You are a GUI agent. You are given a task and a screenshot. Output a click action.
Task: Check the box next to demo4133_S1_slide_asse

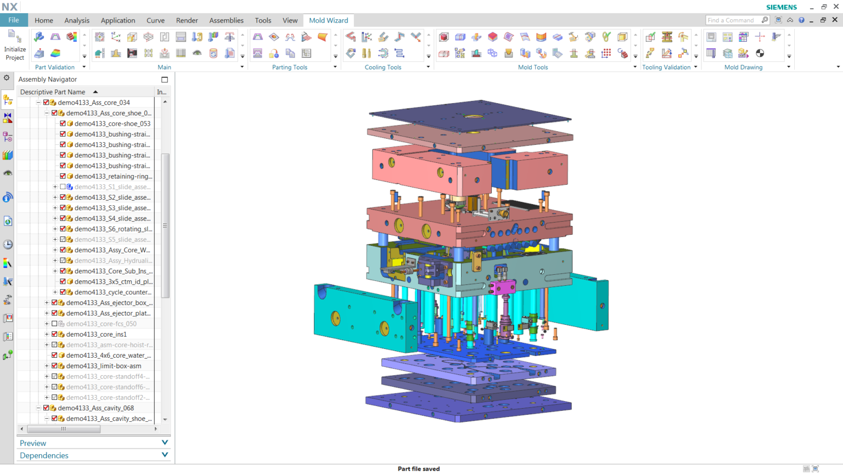[x=63, y=187]
